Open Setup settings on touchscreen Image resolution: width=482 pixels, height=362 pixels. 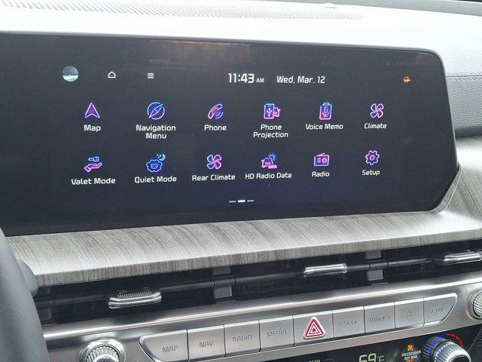pyautogui.click(x=371, y=163)
